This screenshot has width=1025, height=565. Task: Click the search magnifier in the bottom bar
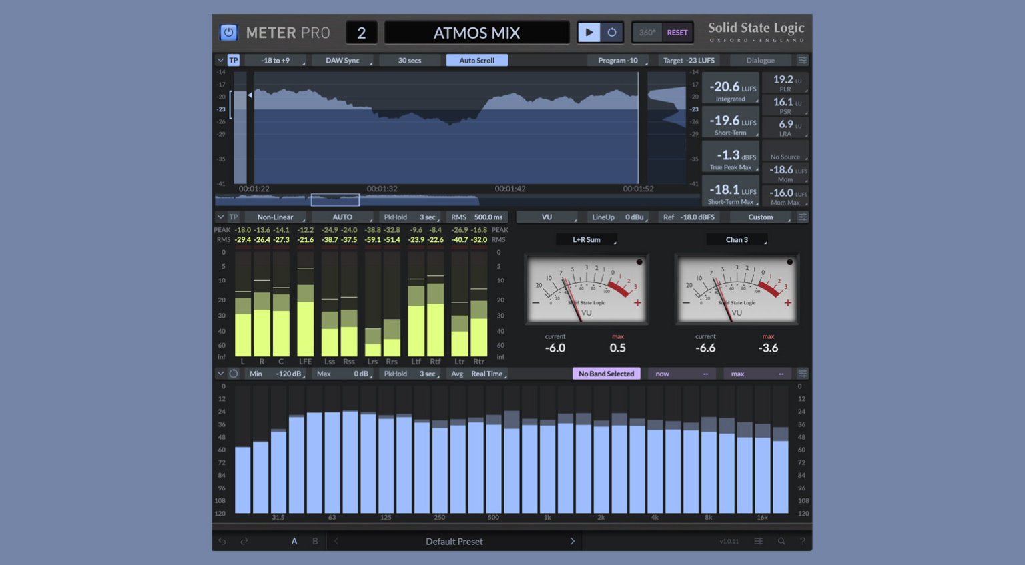pos(781,541)
